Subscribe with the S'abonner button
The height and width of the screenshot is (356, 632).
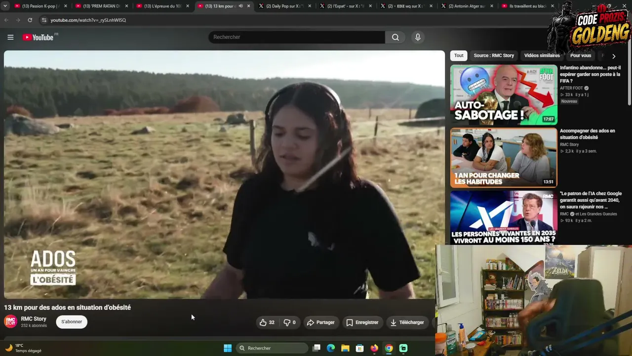click(x=72, y=322)
